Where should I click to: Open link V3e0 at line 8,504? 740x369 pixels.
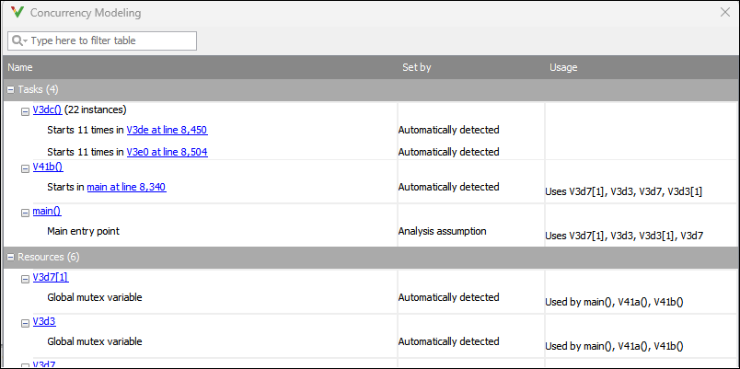click(x=168, y=152)
